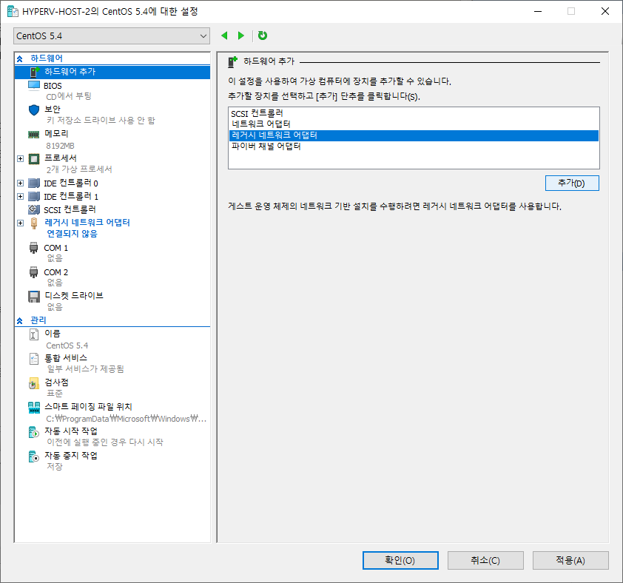Viewport: 623px width, 583px height.
Task: Expand 레거시 네트워크 어댑터 tree node
Action: click(20, 223)
